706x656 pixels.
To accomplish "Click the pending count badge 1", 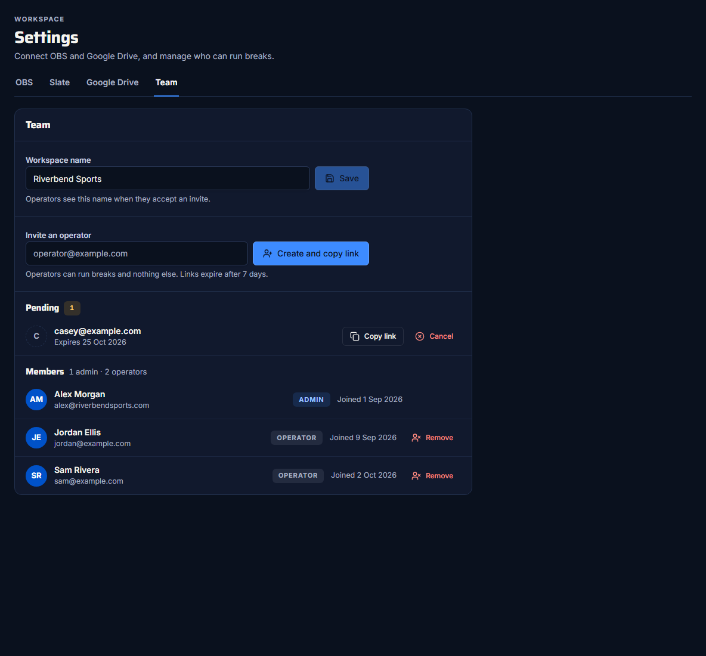I will pyautogui.click(x=72, y=308).
